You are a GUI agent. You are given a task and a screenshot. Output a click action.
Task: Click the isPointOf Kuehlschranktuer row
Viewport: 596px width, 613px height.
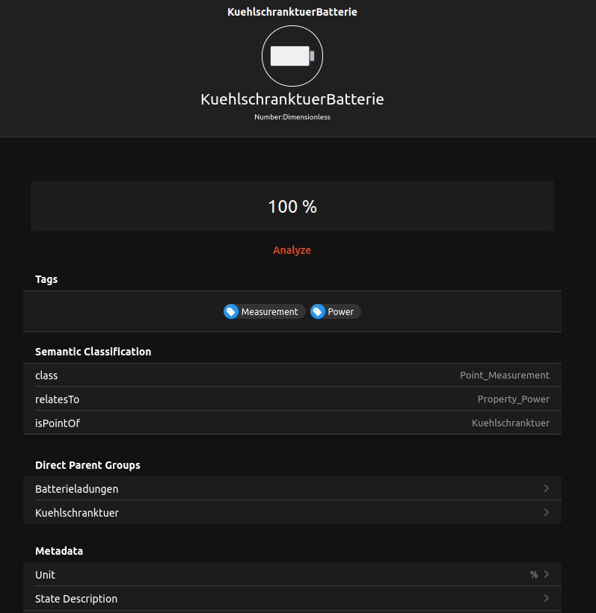pyautogui.click(x=292, y=423)
